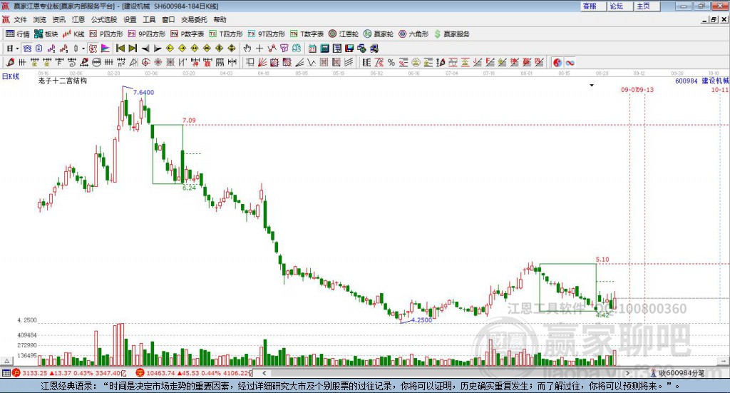The image size is (730, 393).
Task: Open the 公式选股 menu
Action: pos(104,19)
